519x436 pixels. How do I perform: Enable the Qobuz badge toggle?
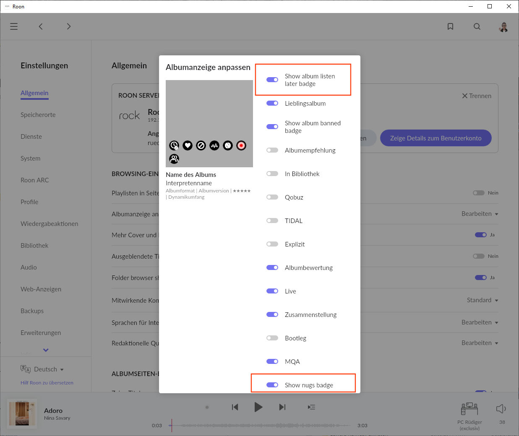(272, 197)
